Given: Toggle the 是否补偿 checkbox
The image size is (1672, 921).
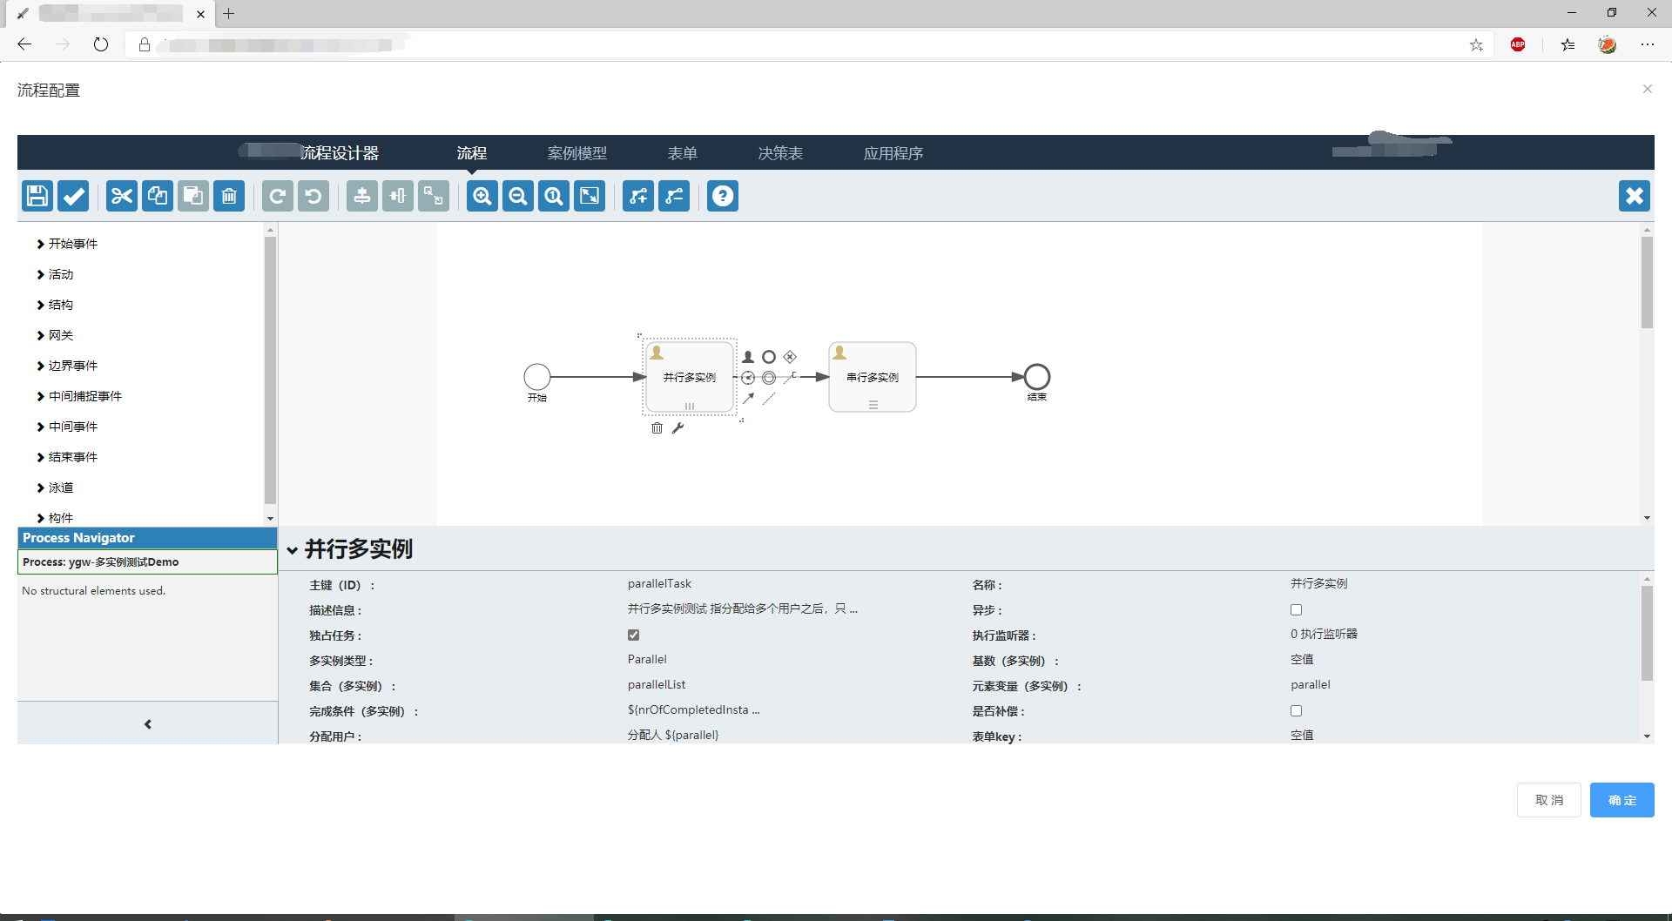Looking at the screenshot, I should click(x=1296, y=710).
